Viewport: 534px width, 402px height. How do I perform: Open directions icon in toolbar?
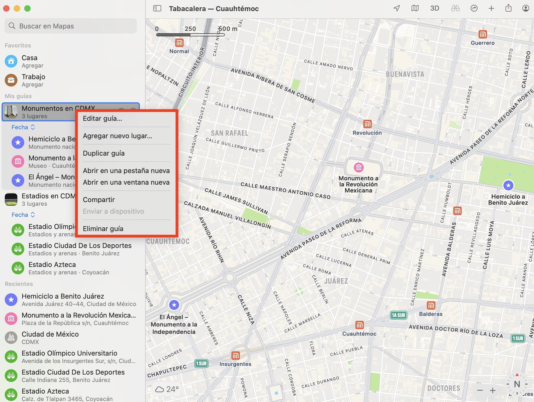[x=474, y=8]
